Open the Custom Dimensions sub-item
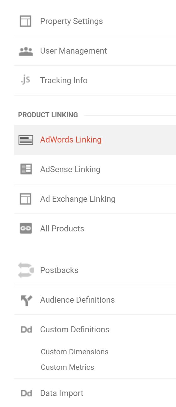This screenshot has width=176, height=407. point(75,352)
